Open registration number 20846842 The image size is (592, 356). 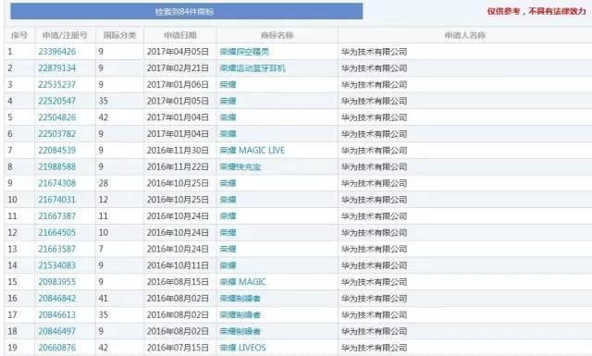[x=57, y=299]
